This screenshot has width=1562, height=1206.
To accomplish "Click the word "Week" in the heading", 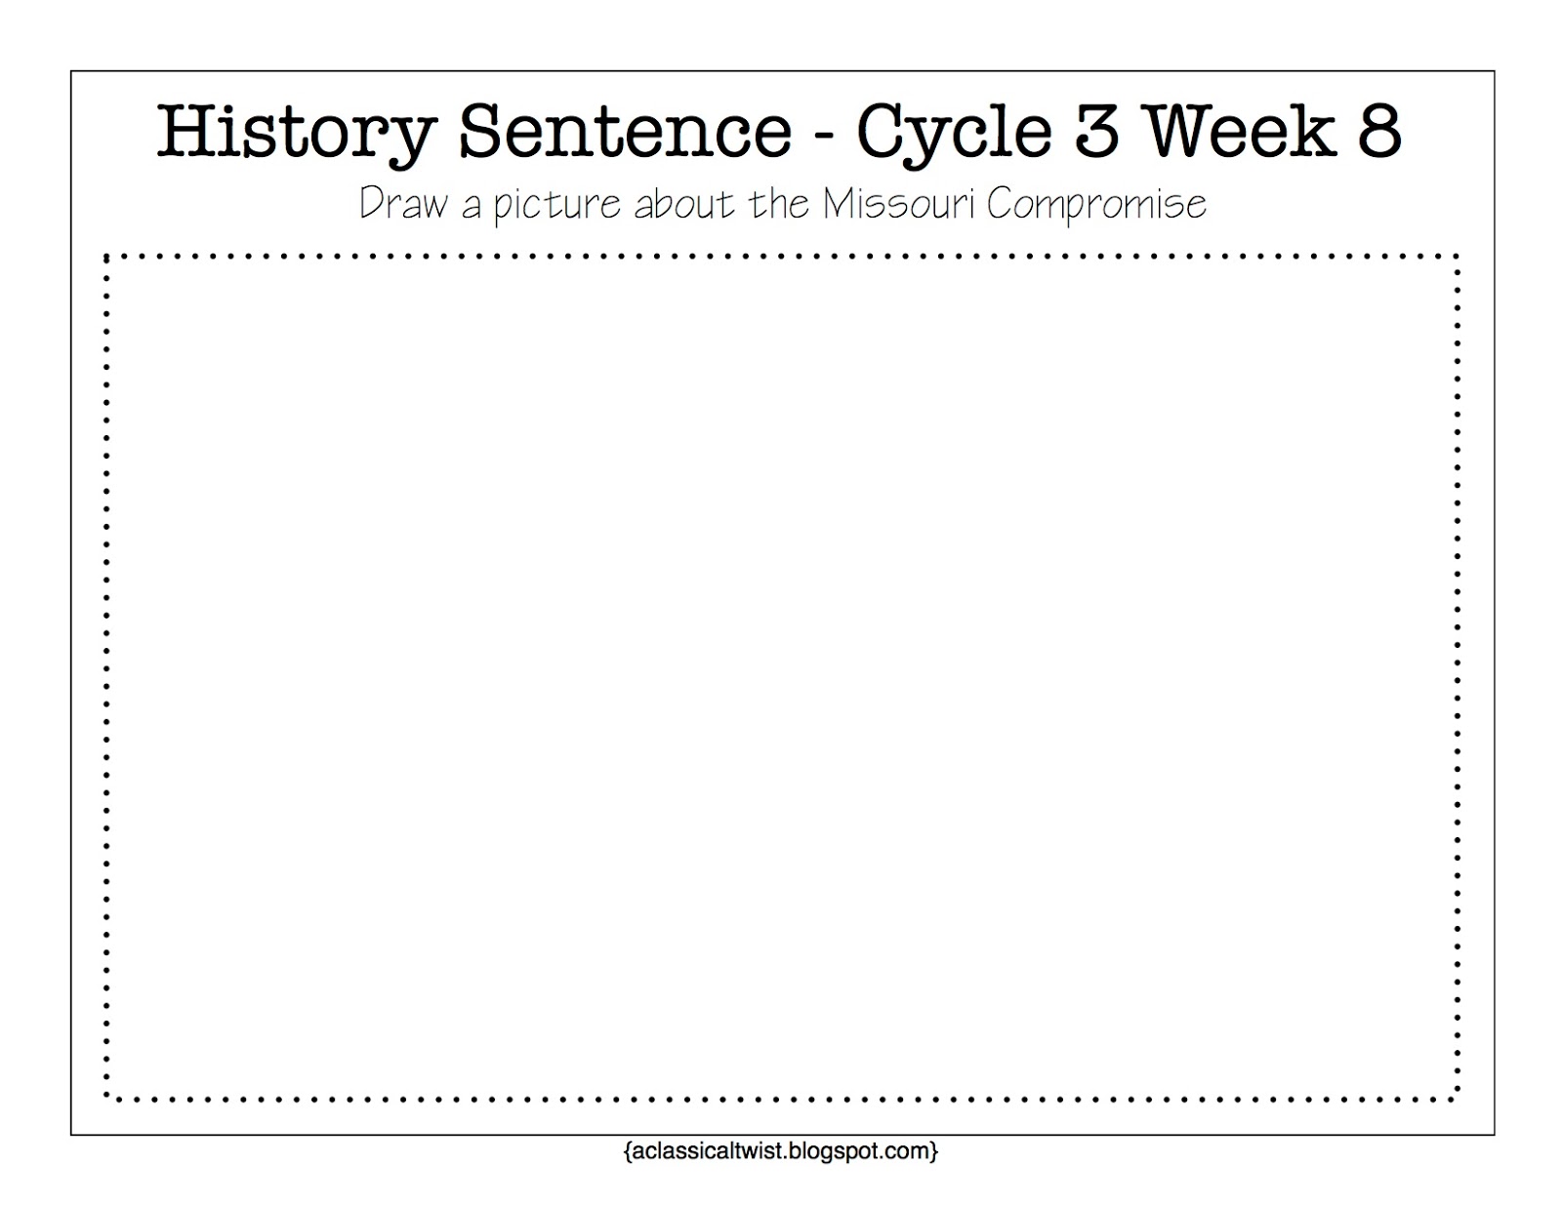I will click(1238, 131).
